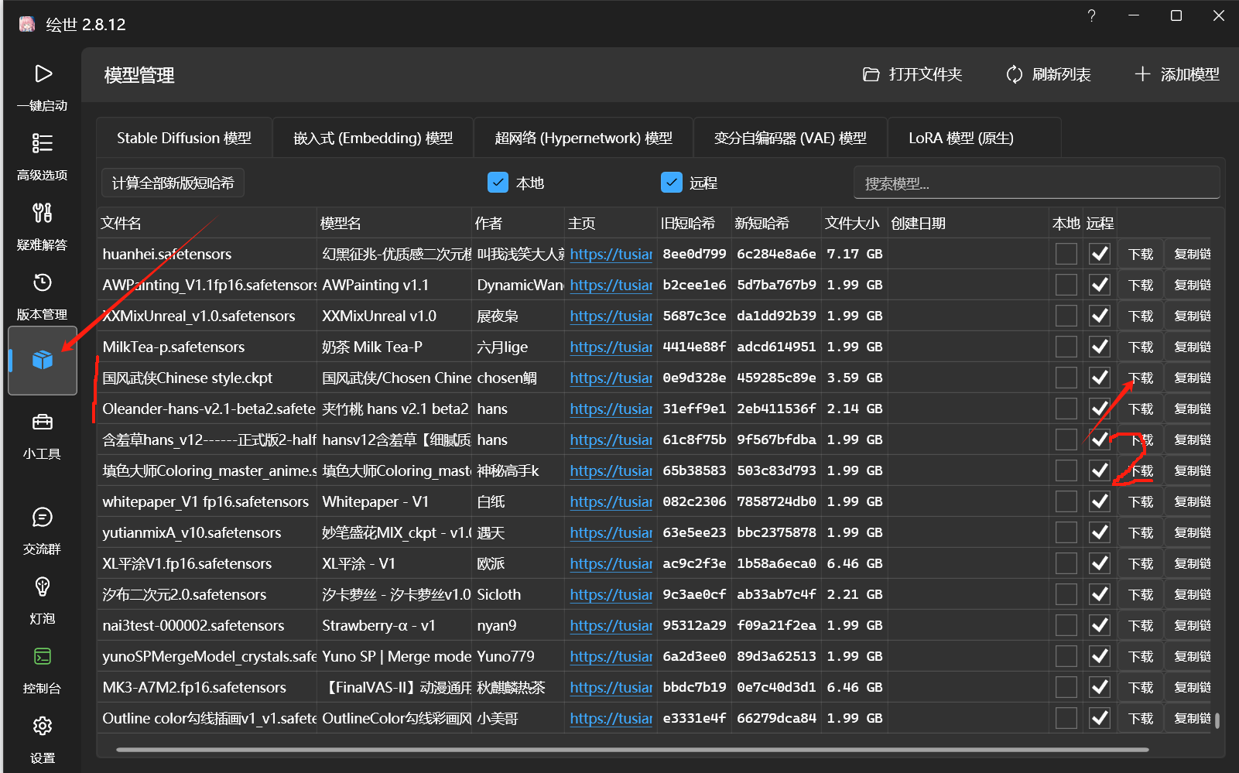Open 交流群 chat group icon
This screenshot has width=1239, height=773.
(43, 517)
